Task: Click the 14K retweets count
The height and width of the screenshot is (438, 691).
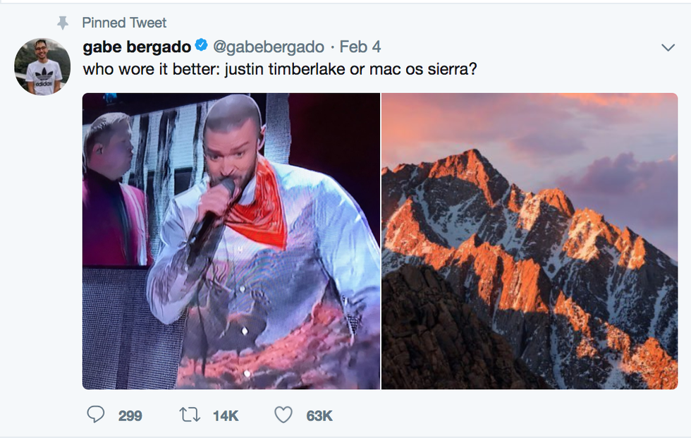Action: pyautogui.click(x=226, y=415)
